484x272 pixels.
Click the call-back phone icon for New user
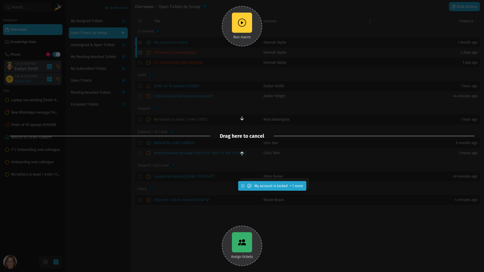click(58, 79)
